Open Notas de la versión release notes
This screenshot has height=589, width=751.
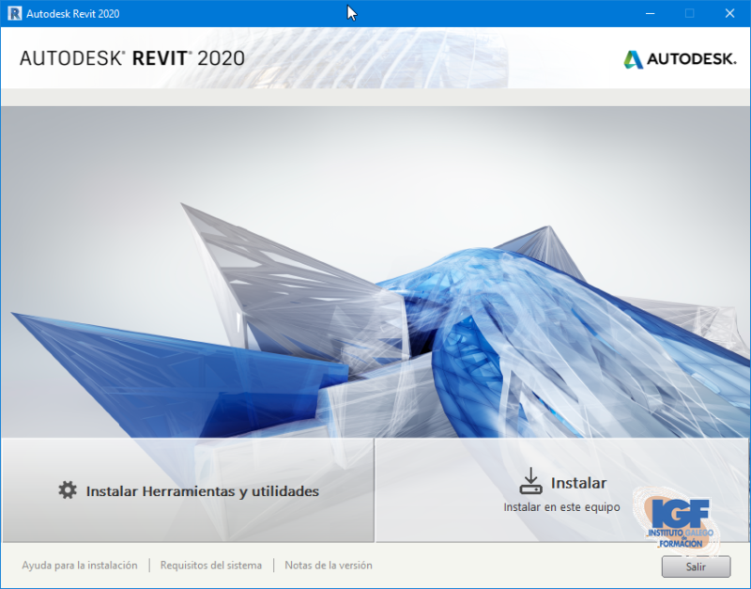tap(328, 566)
